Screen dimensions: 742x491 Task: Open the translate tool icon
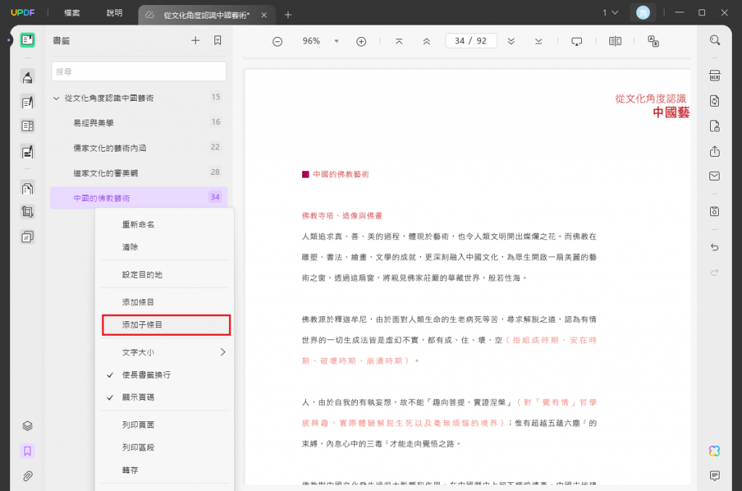pos(653,41)
